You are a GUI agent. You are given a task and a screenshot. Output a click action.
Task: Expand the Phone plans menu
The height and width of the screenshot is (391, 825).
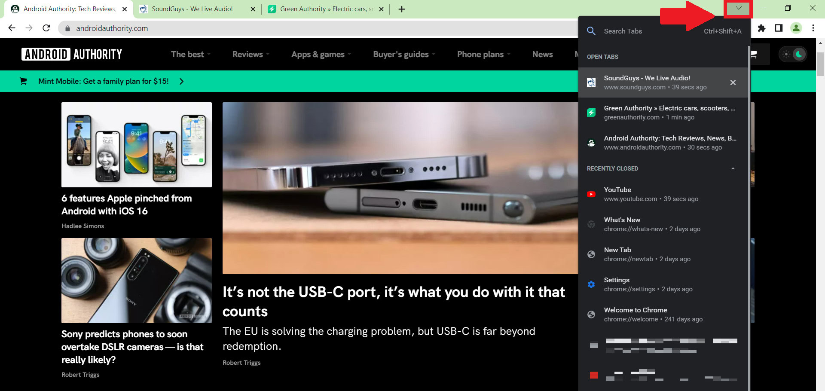[484, 54]
